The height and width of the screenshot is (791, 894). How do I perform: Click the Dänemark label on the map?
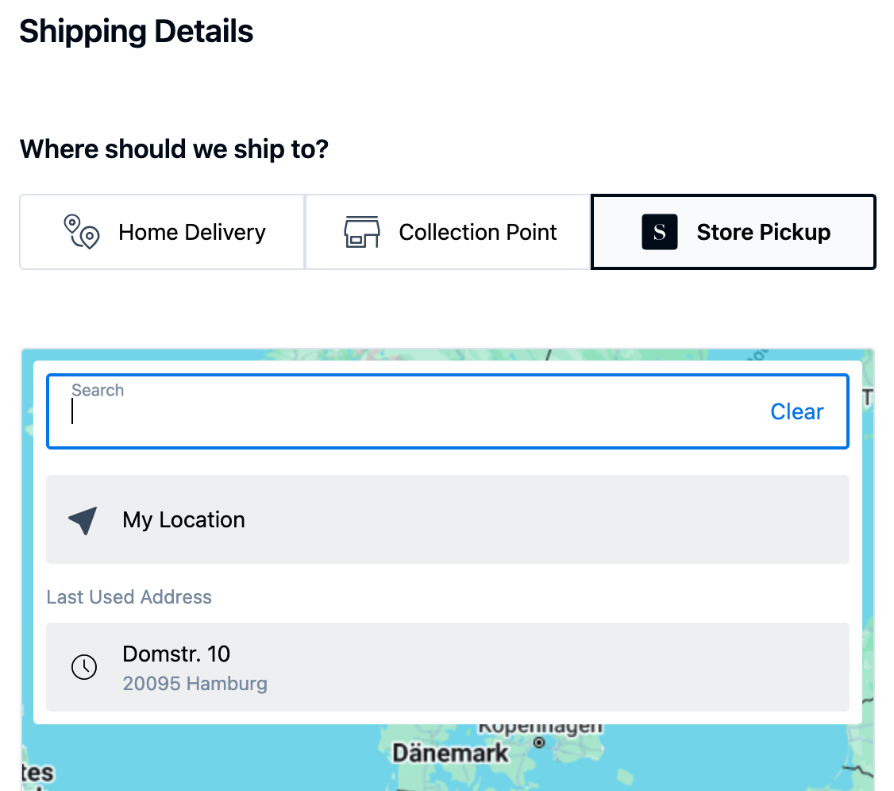(x=450, y=753)
